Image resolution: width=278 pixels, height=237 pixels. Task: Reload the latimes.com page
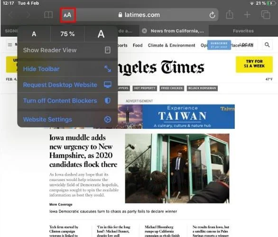tap(212, 15)
